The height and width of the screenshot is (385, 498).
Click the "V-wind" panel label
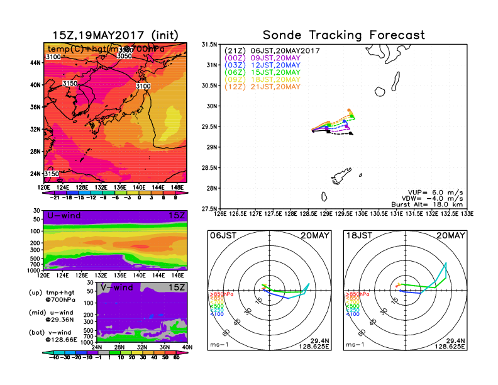pos(116,287)
